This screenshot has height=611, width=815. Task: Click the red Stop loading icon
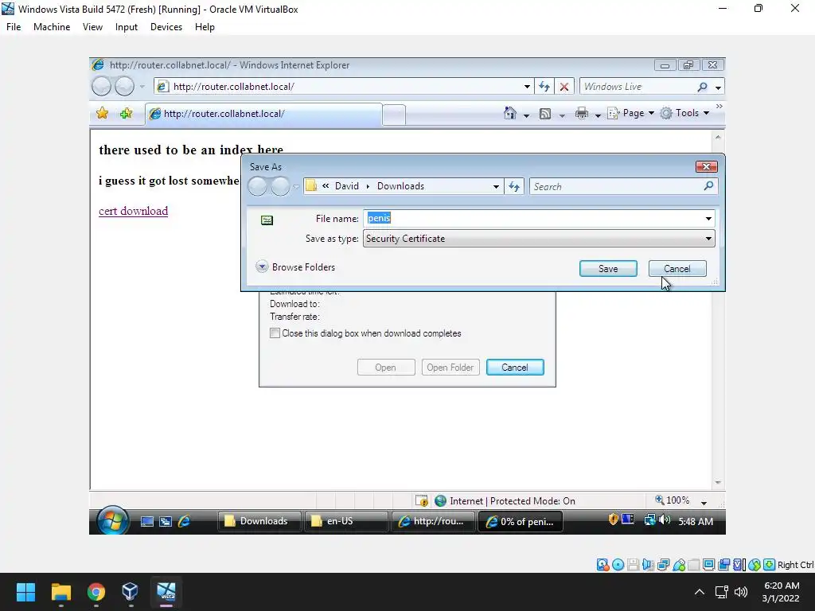(x=564, y=86)
